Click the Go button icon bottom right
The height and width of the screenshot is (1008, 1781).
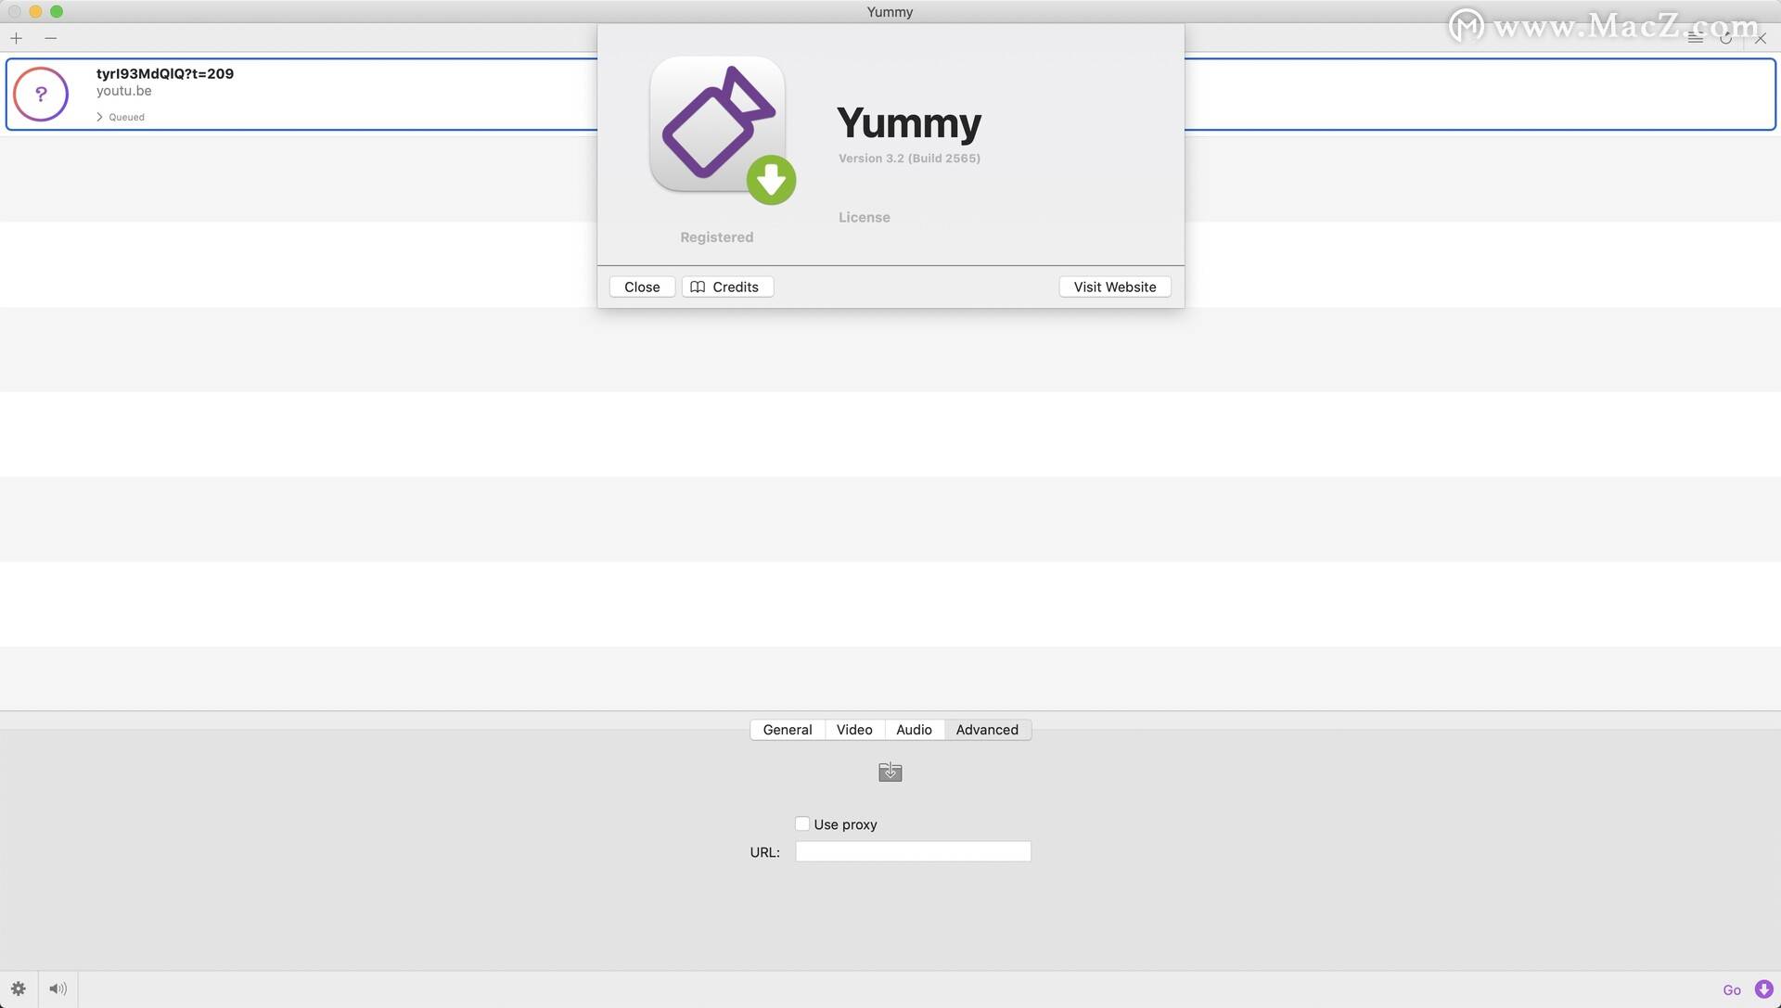[x=1762, y=989]
